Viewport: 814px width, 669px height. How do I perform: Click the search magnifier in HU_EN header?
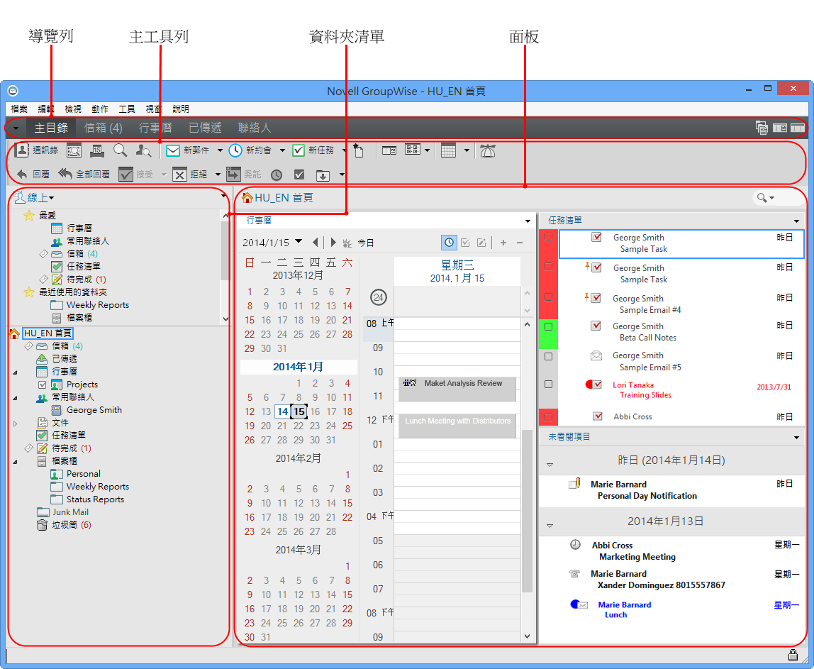click(762, 197)
